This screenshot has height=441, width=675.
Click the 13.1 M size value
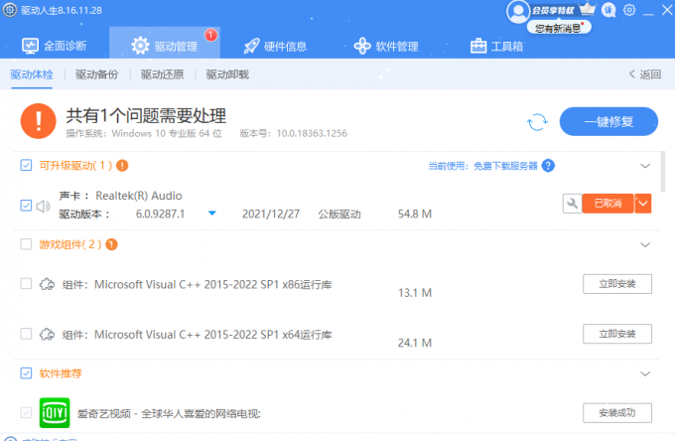415,293
